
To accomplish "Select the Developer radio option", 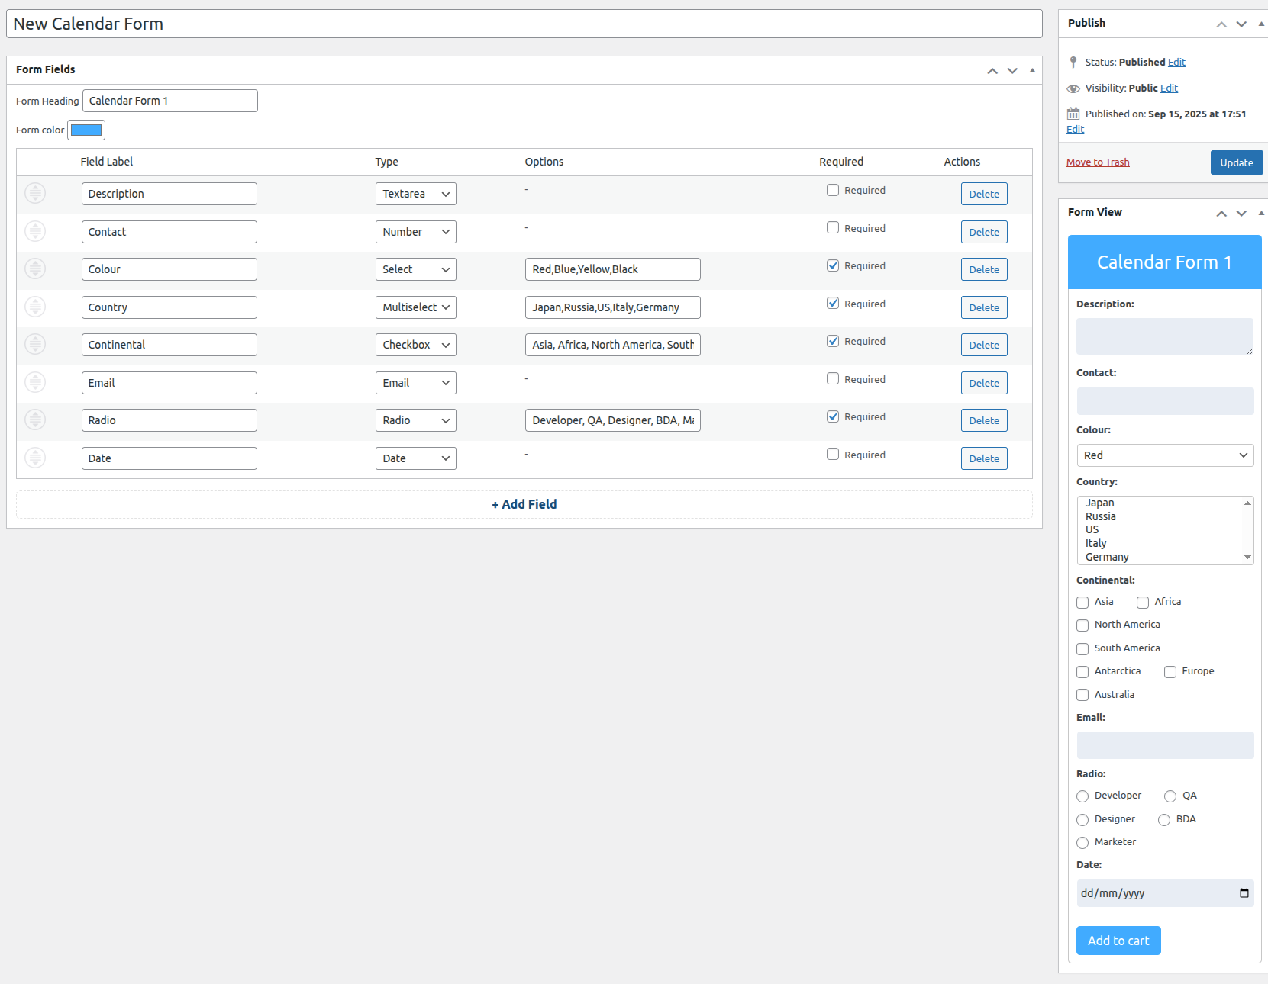I will [x=1082, y=796].
